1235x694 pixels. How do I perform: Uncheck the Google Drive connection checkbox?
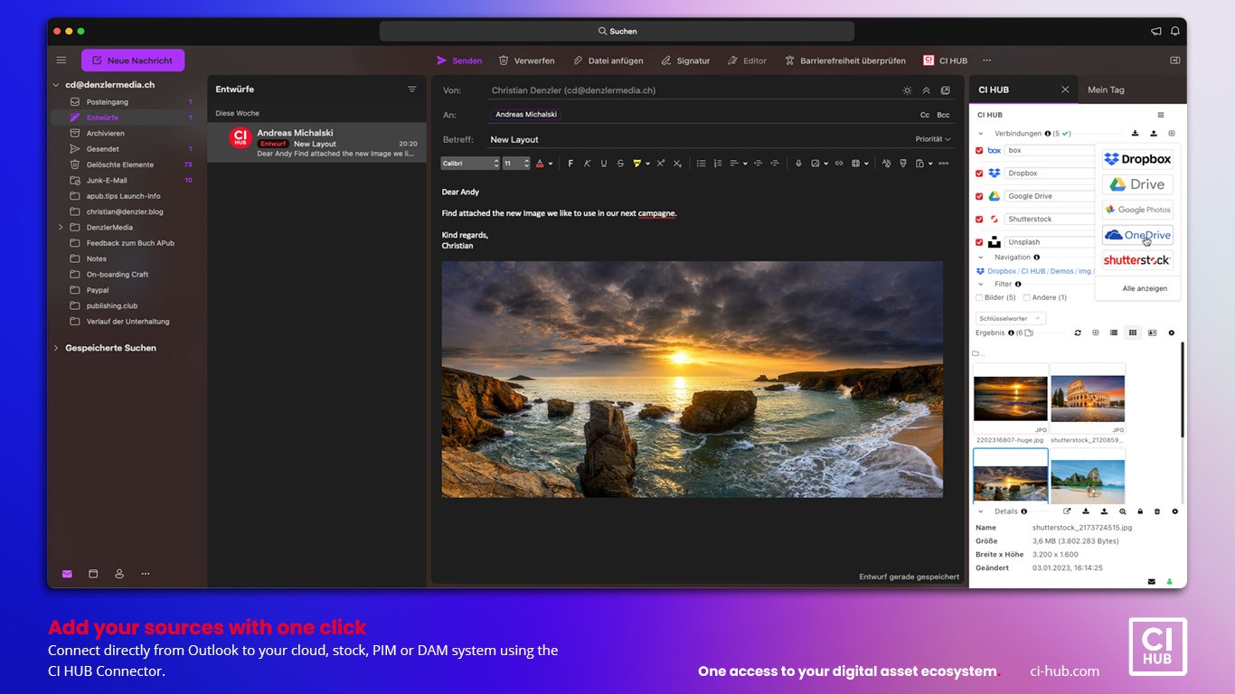coord(979,196)
